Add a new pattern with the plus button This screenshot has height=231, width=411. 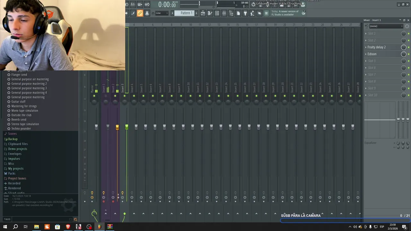196,13
